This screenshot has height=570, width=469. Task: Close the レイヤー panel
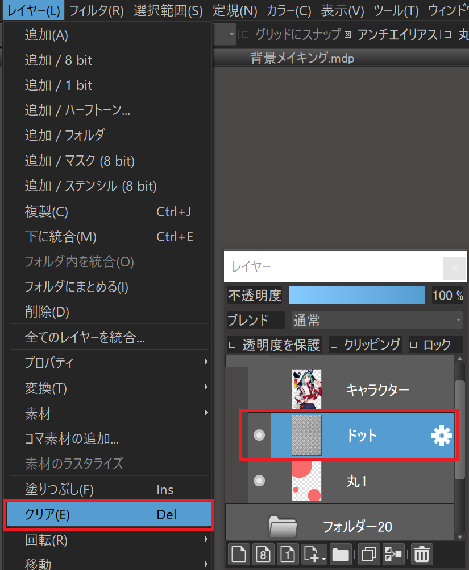[455, 268]
